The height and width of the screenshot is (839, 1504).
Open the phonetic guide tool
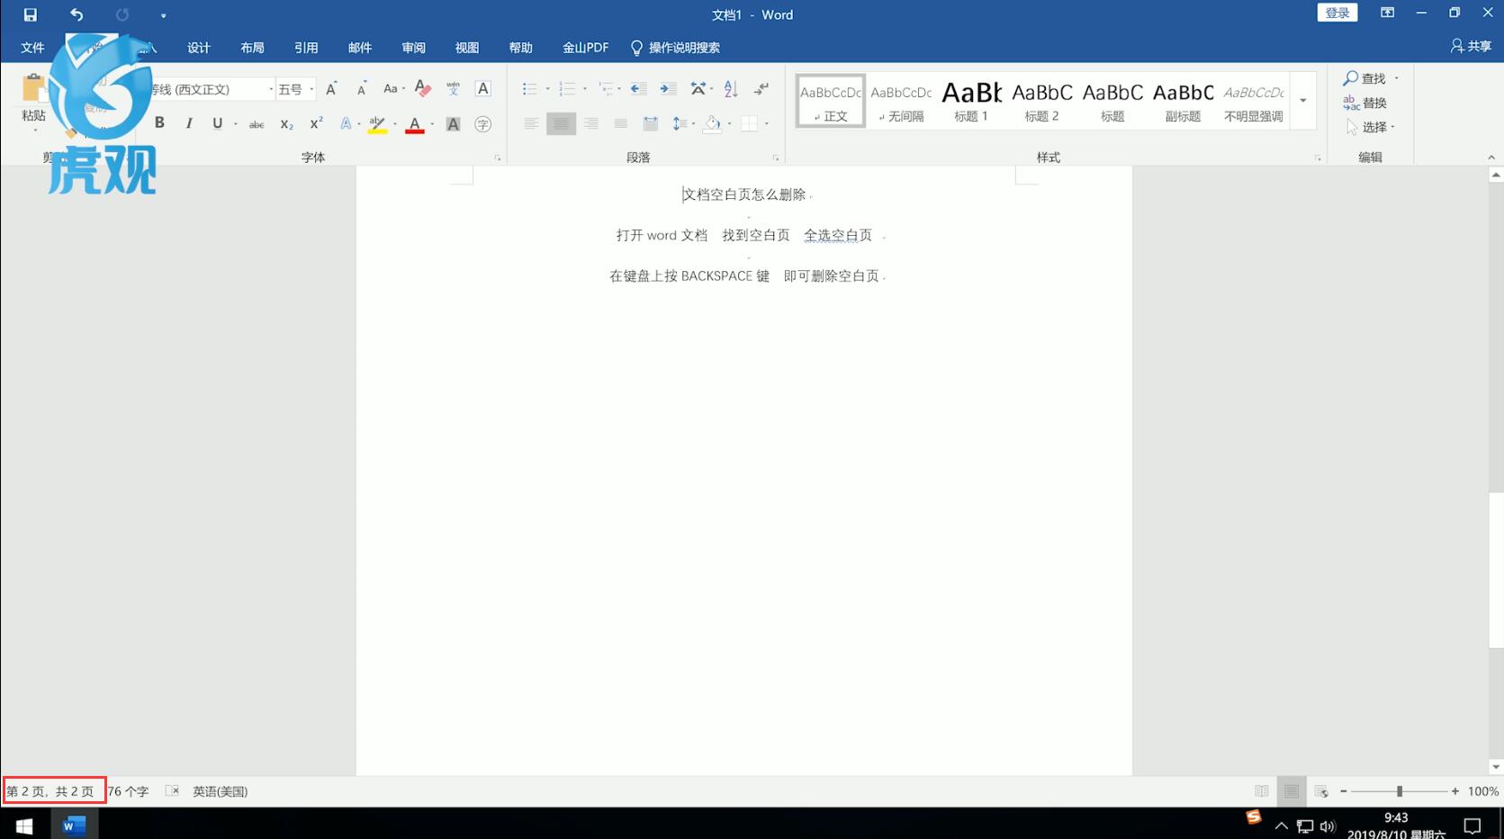tap(453, 88)
